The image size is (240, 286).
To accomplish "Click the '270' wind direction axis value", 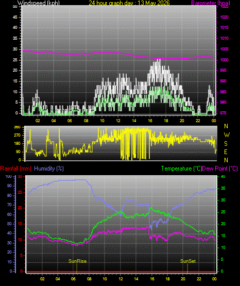I will tap(17, 136).
